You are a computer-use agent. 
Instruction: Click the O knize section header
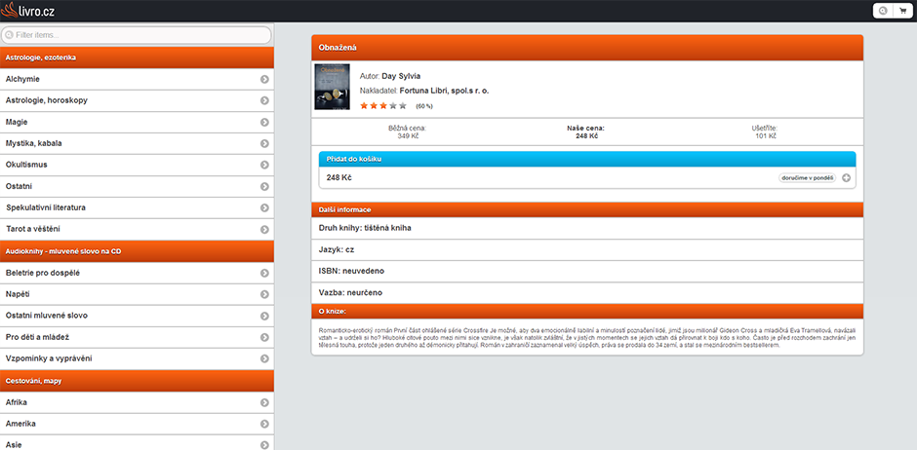[587, 311]
